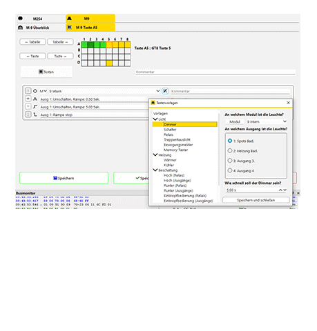Image resolution: width=317 pixels, height=331 pixels.
Task: Click the M9 tab module icon
Action: pyautogui.click(x=69, y=19)
